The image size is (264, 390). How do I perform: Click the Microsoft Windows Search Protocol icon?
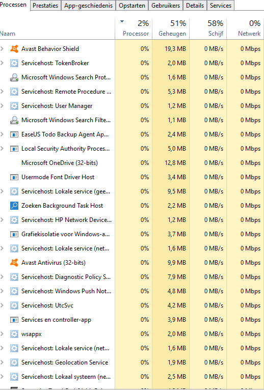[x=14, y=77]
